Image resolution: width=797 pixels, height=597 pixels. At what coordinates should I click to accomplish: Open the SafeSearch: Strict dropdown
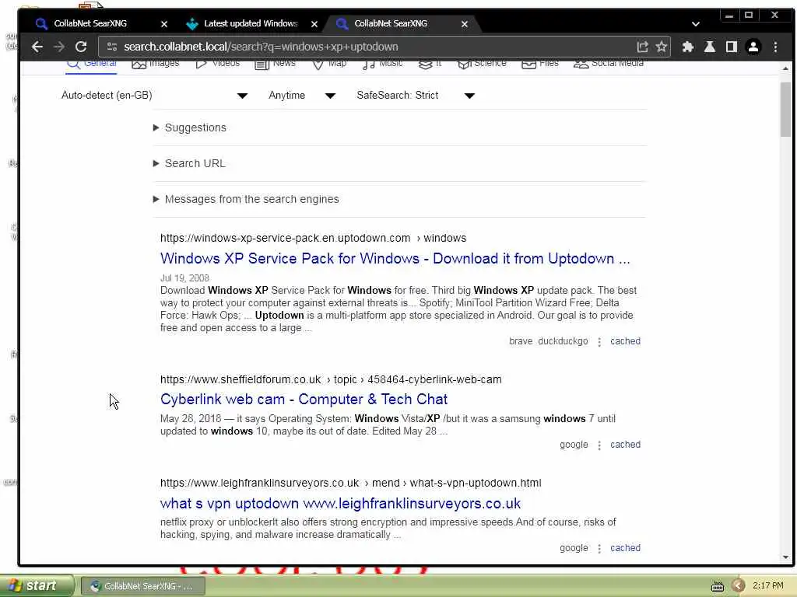tap(416, 96)
